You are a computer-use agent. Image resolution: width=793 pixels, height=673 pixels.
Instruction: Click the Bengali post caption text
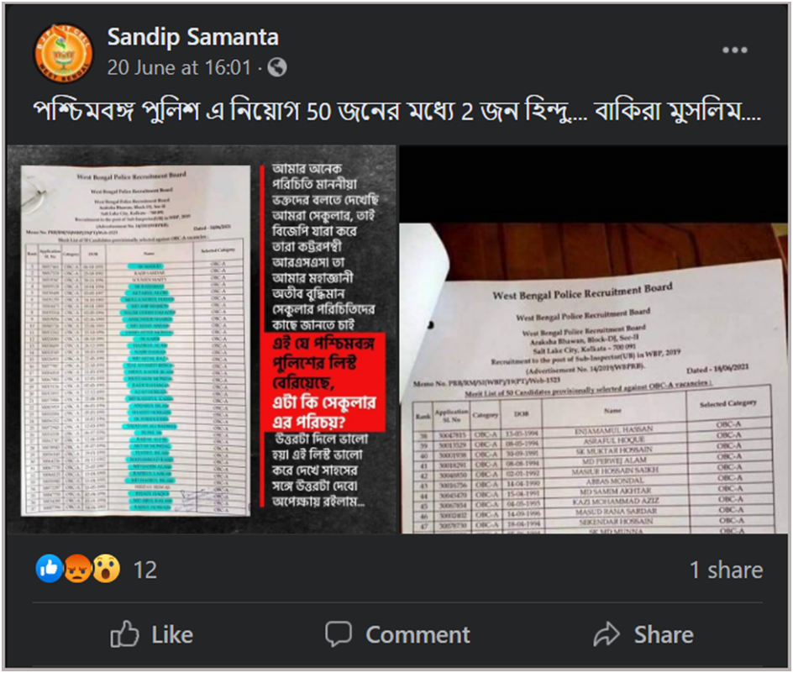point(396,111)
